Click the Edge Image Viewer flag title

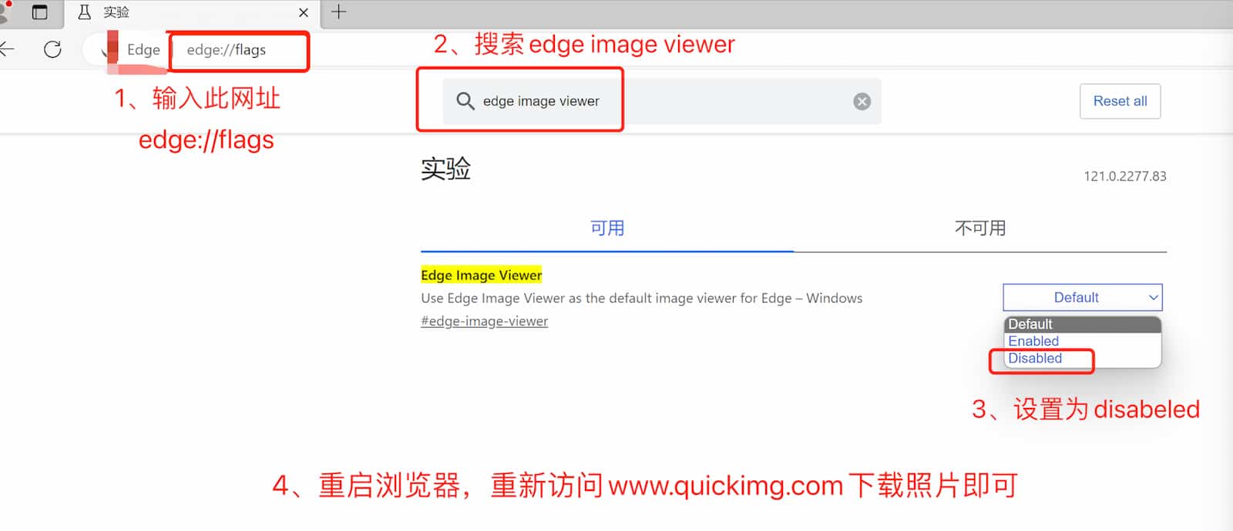coord(481,276)
